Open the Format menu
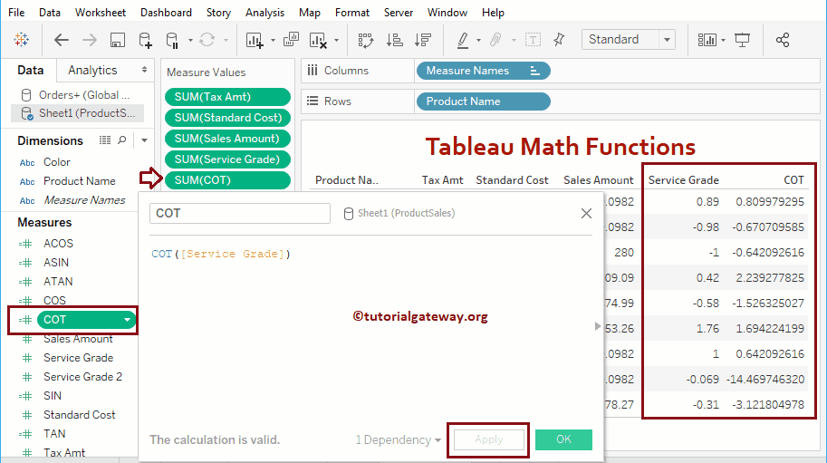The height and width of the screenshot is (463, 827). [352, 12]
